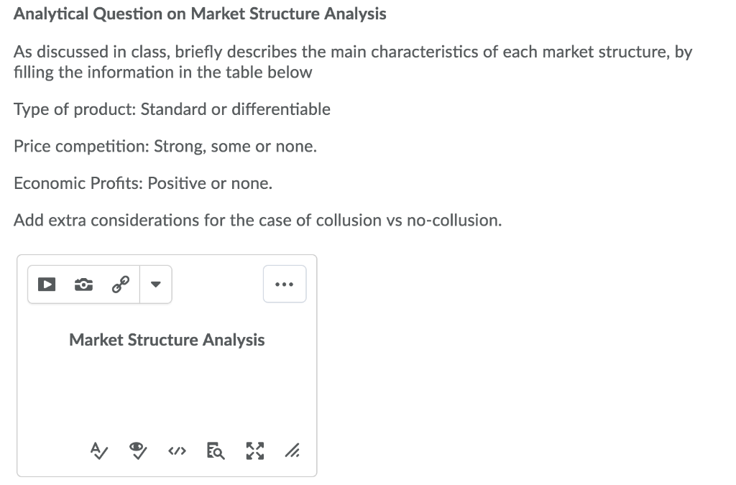Insert a Quicklink using the chain icon
Viewport: 736px width, 485px height.
point(120,283)
